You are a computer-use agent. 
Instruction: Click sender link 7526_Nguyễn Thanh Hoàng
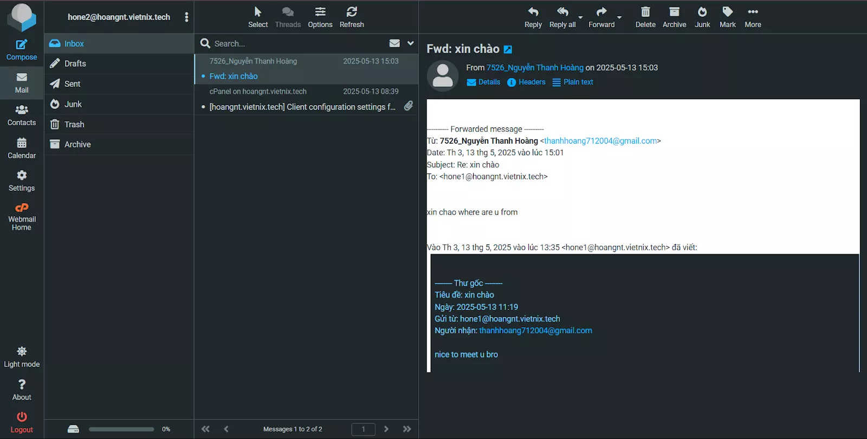(535, 68)
